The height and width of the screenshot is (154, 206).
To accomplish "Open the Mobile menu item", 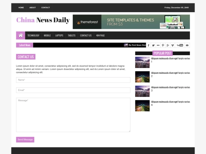I will [x=47, y=35].
